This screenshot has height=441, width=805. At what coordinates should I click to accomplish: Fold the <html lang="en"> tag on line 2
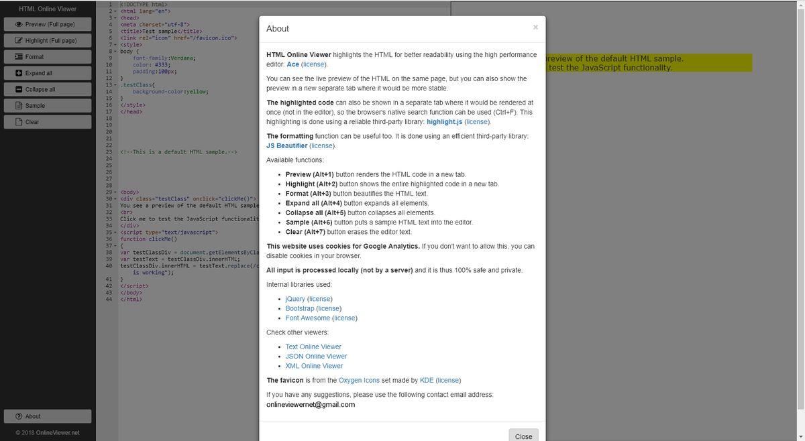pos(115,11)
